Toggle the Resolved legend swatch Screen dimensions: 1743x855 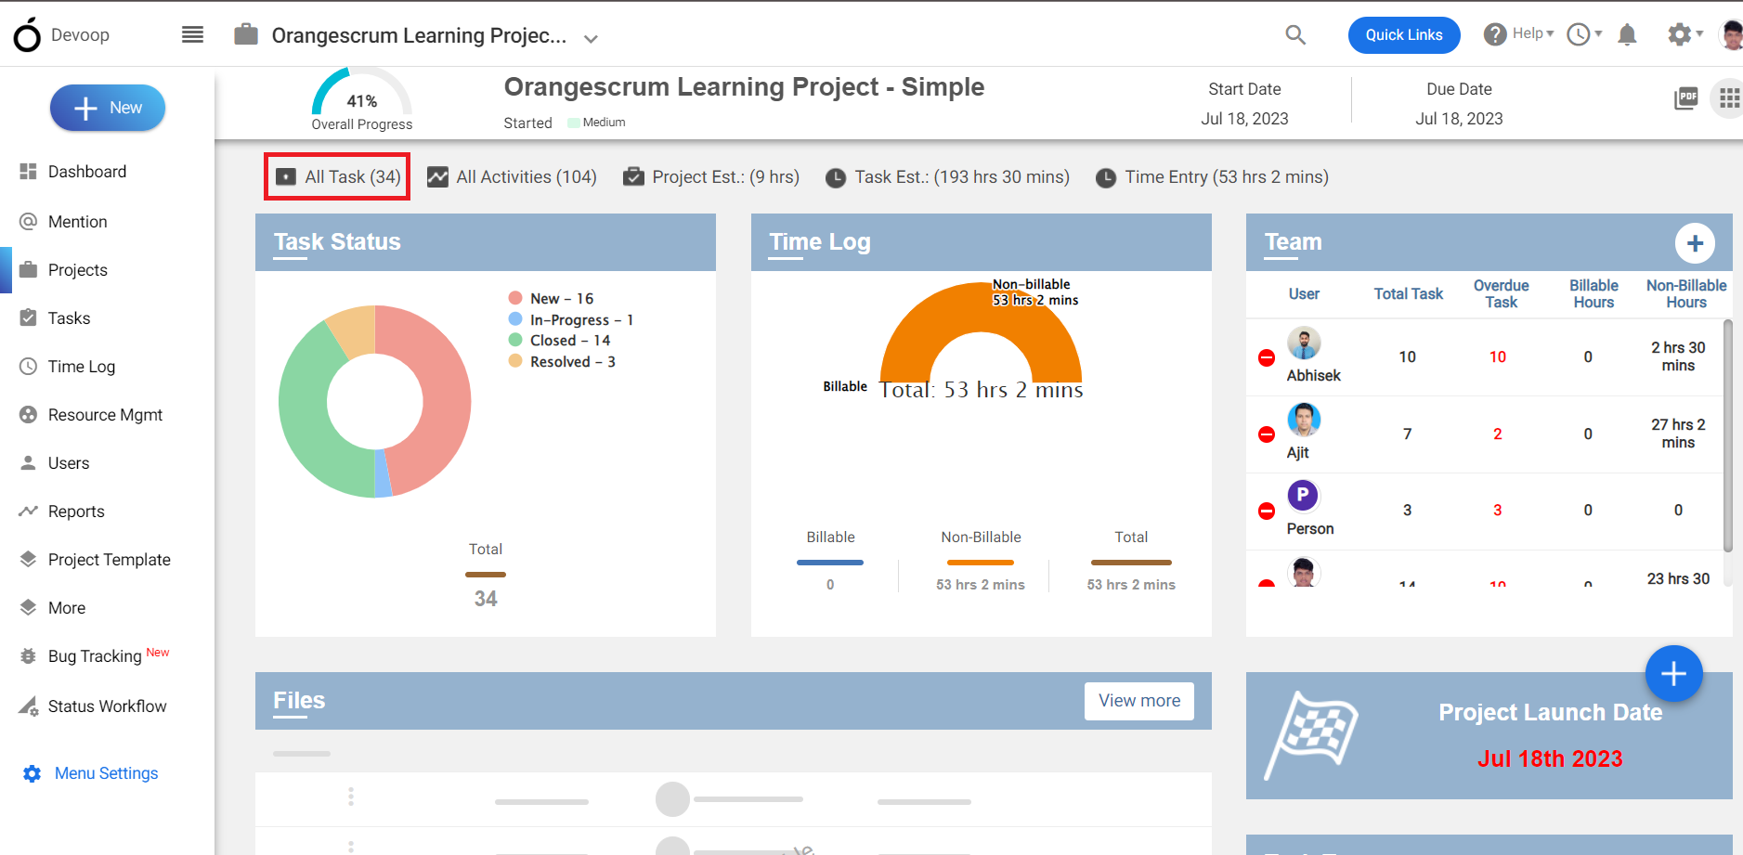515,361
